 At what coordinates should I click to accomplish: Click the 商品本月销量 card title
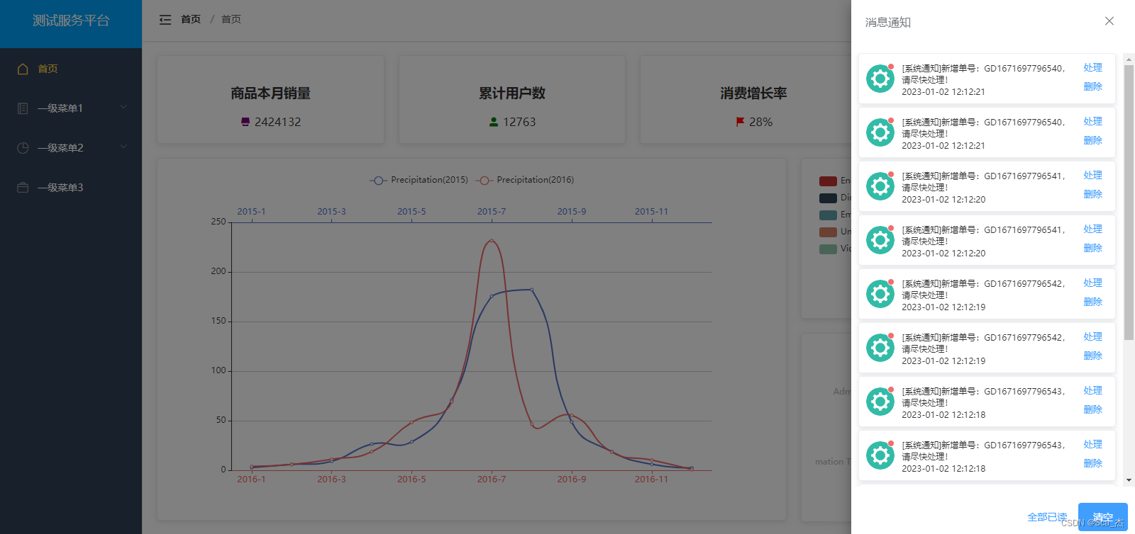pyautogui.click(x=270, y=93)
